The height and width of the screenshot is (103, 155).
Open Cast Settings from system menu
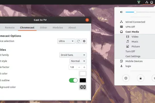[135, 56]
